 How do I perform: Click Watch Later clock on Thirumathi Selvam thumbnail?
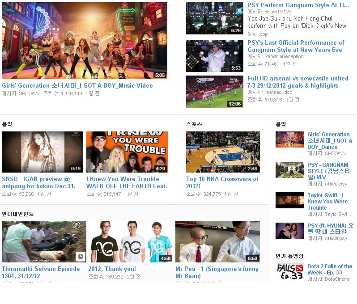pyautogui.click(x=80, y=256)
